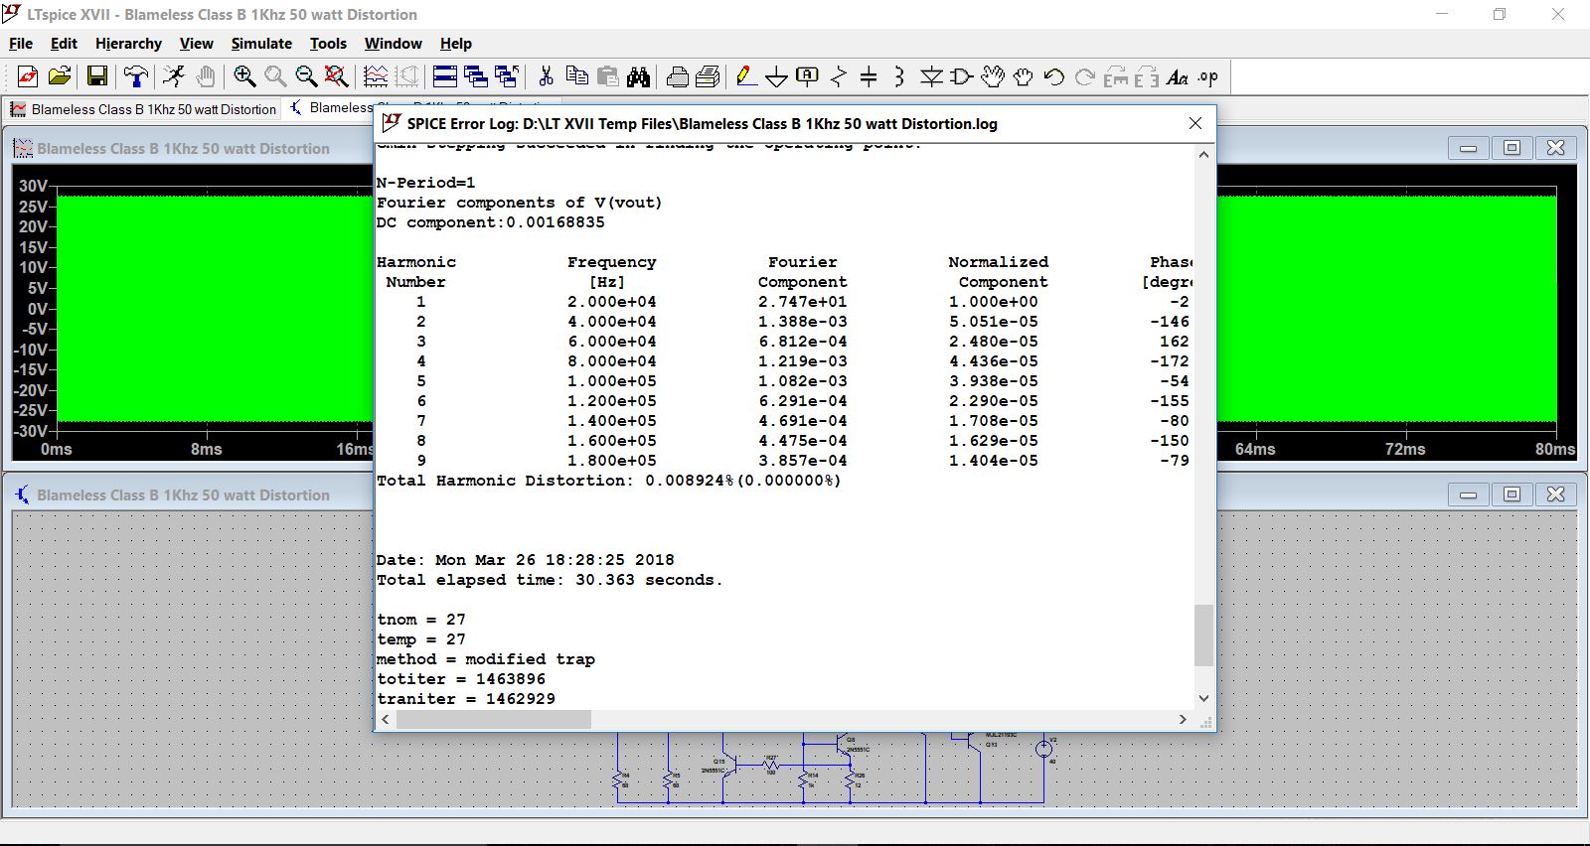Click the error log horizontal scrollbar left arrow

(386, 719)
